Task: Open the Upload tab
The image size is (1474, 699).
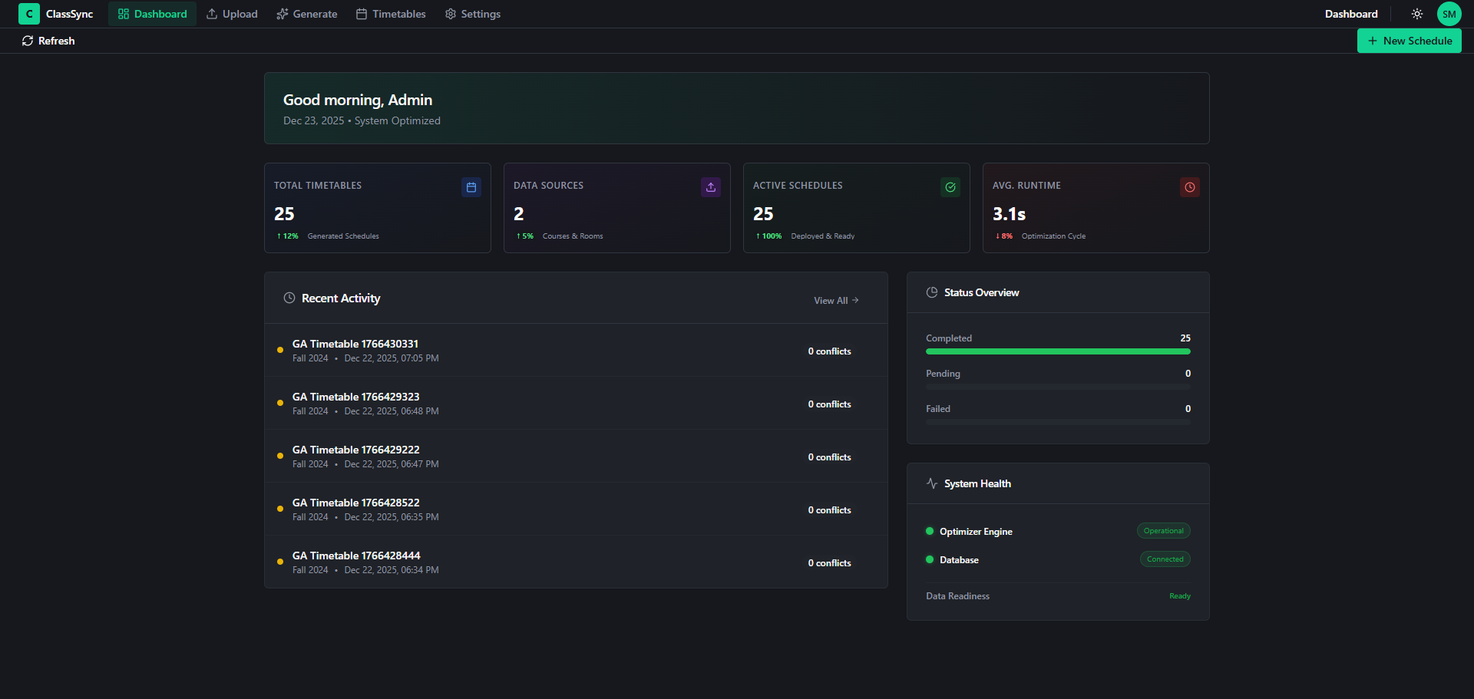Action: click(x=232, y=14)
